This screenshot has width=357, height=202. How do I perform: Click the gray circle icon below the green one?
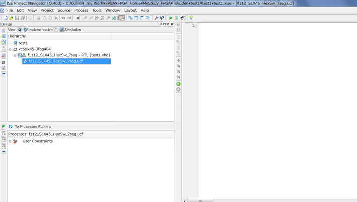[x=178, y=90]
